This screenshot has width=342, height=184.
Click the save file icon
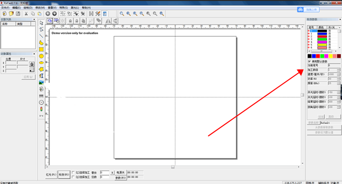(x=18, y=14)
